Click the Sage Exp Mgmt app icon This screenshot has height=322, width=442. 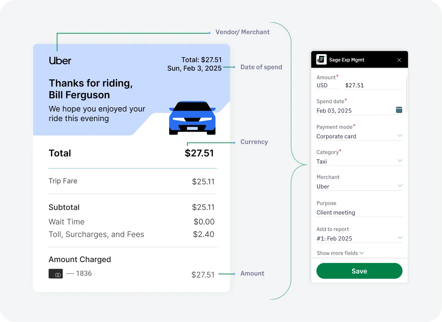[321, 59]
